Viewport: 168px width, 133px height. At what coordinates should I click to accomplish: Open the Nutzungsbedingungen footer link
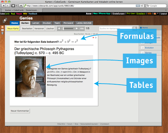point(89,124)
